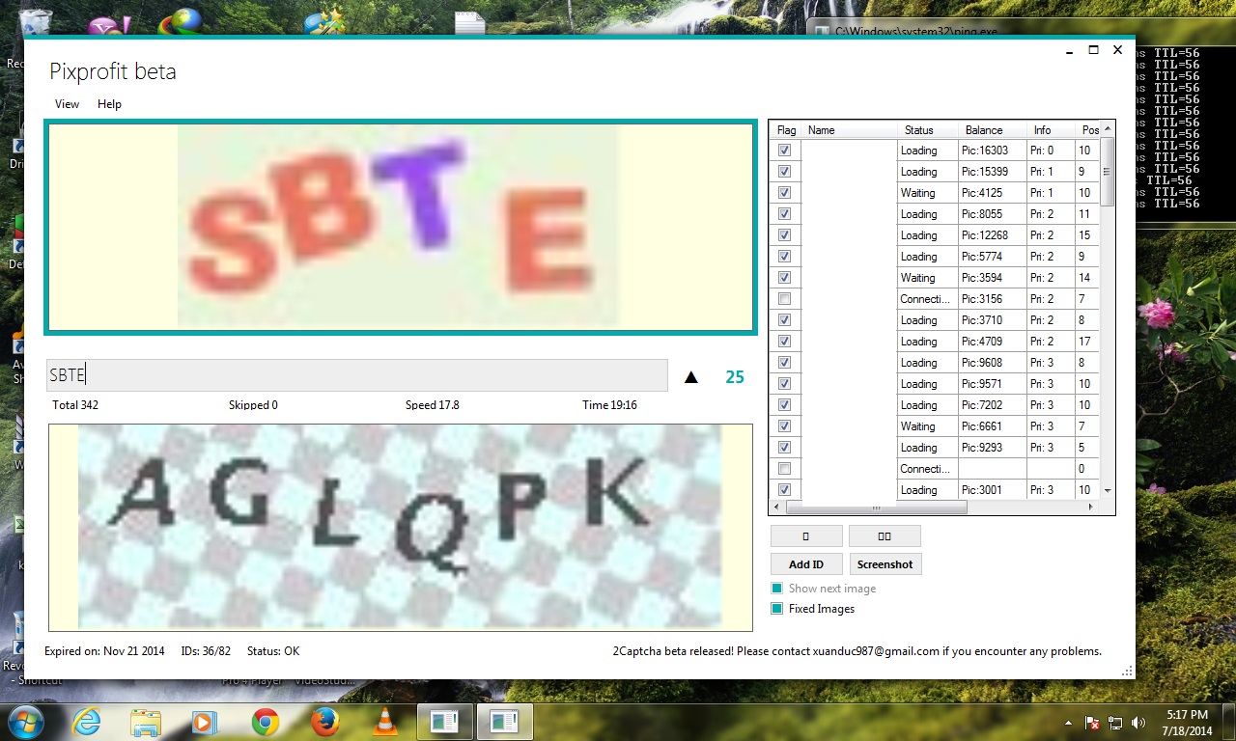Click the list's vertical scrollbar down arrow

(1108, 490)
